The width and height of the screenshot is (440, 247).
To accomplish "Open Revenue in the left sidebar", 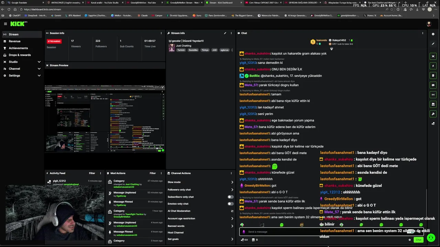I will pyautogui.click(x=22, y=41).
